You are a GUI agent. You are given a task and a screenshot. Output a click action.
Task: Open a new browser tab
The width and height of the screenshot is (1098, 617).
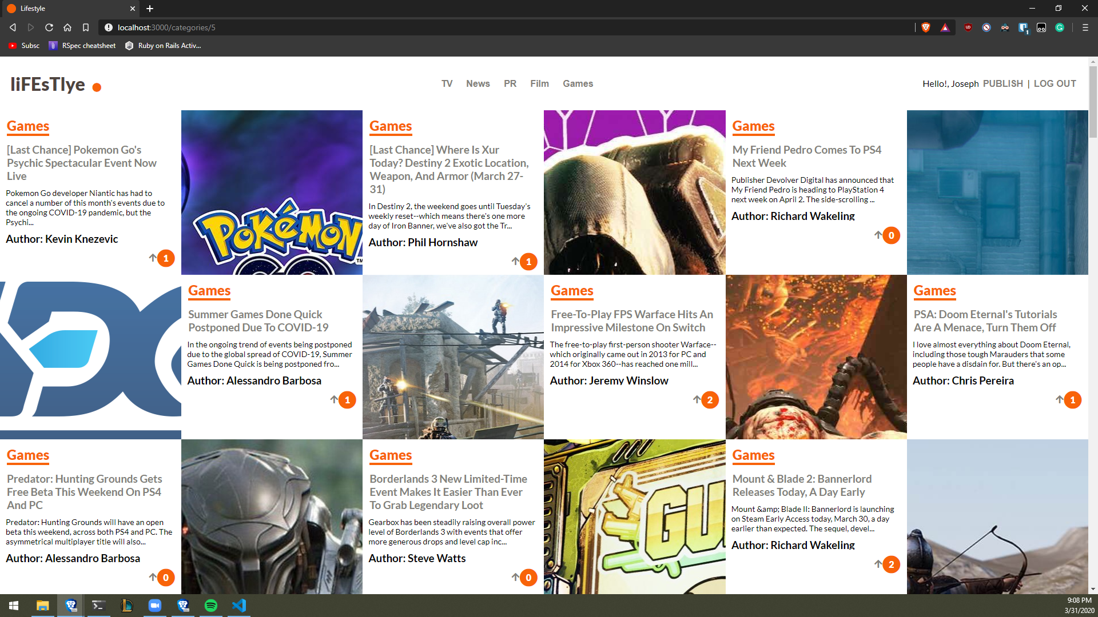[x=150, y=9]
